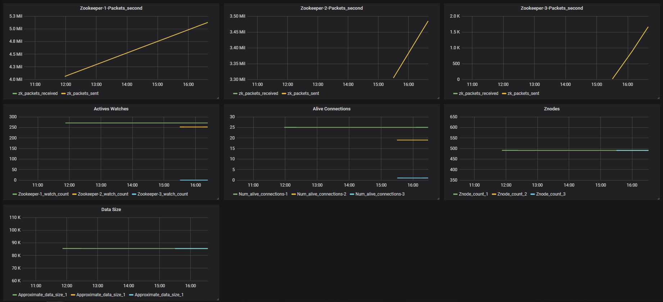
Task: Click the 3.30 Mil y-axis label
Action: [237, 79]
